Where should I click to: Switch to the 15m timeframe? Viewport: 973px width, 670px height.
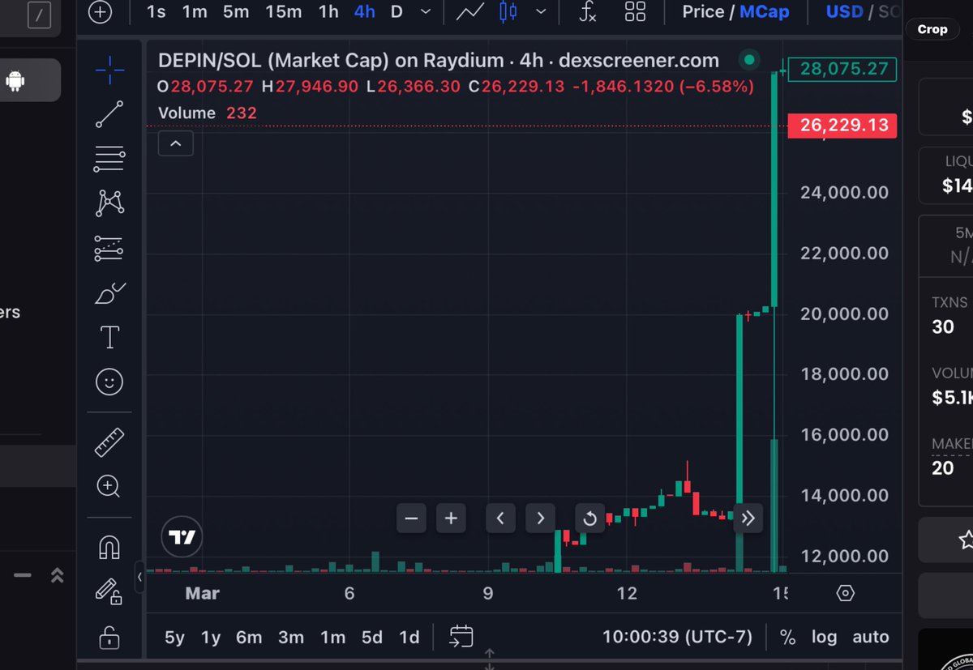(284, 11)
